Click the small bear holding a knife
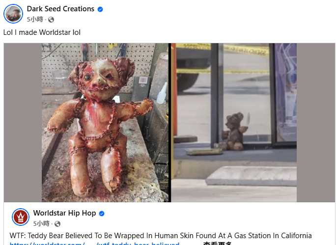Screen dimensions: 336x245 (234, 131)
